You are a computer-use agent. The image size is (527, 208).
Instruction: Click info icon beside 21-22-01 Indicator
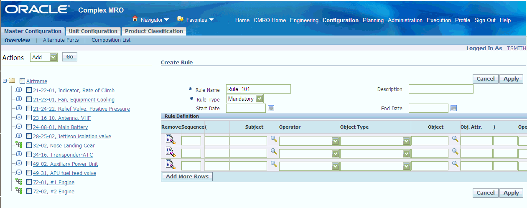click(18, 90)
